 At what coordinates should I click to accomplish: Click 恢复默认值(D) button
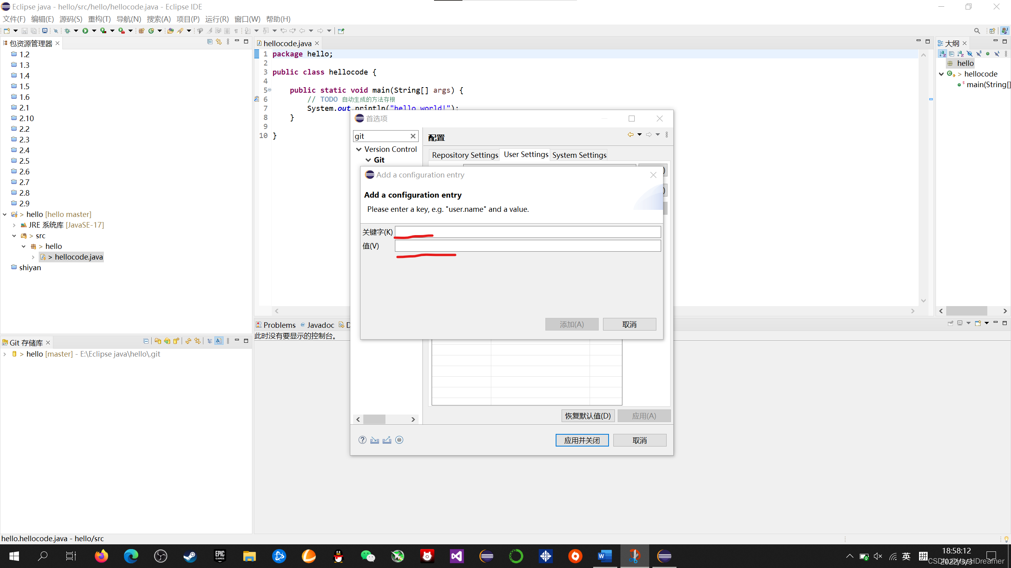point(588,416)
